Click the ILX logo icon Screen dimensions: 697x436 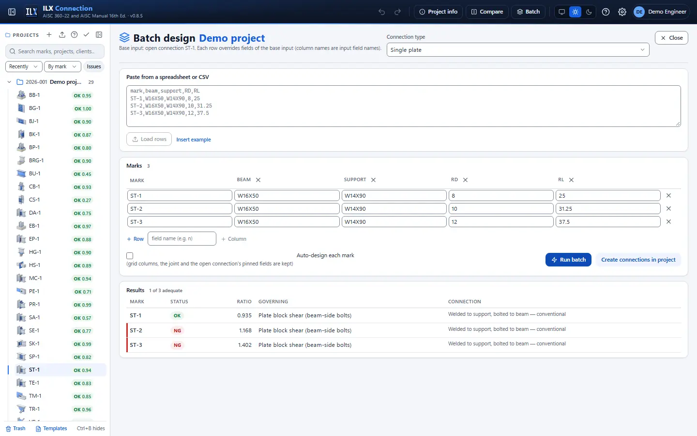[x=31, y=12]
